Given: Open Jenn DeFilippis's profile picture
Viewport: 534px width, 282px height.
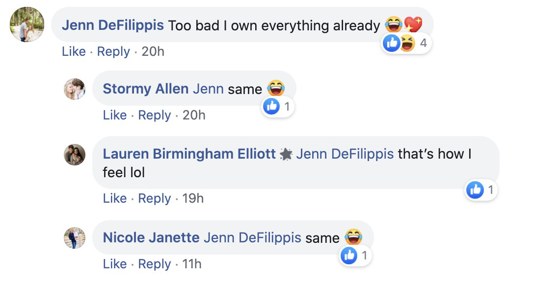Looking at the screenshot, I should (x=27, y=24).
